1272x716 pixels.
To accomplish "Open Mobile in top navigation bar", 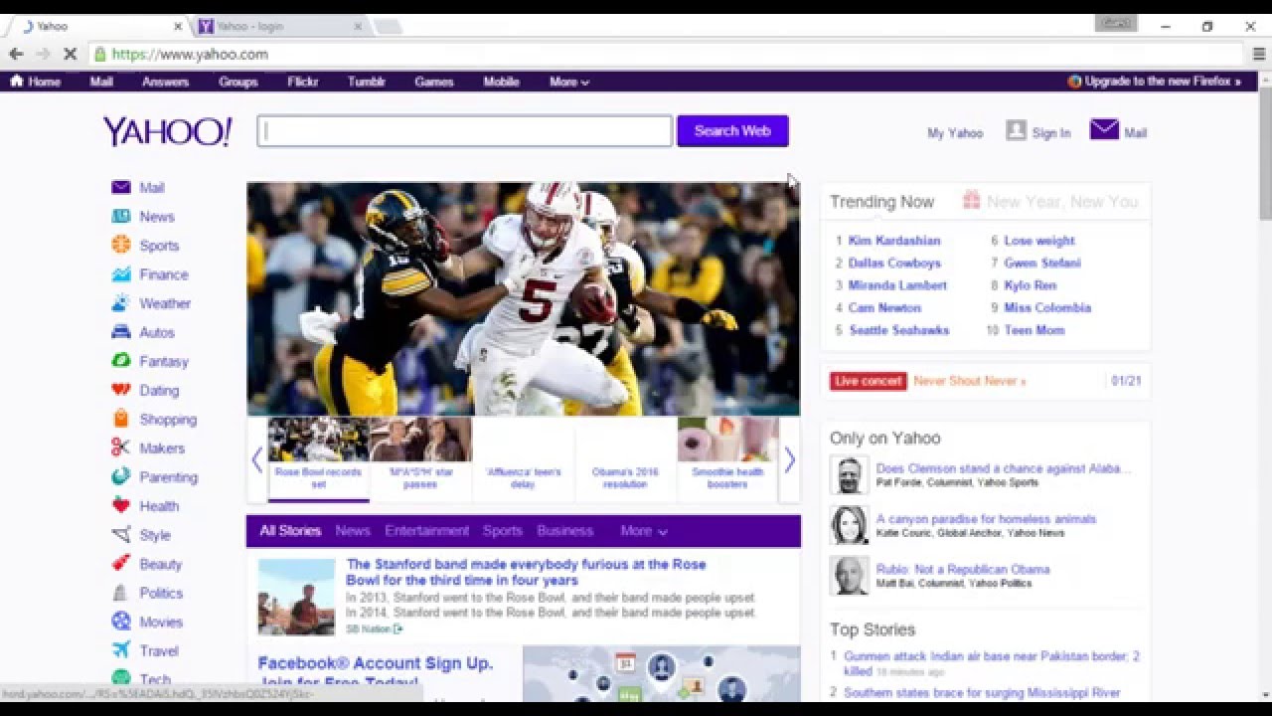I will [x=502, y=82].
